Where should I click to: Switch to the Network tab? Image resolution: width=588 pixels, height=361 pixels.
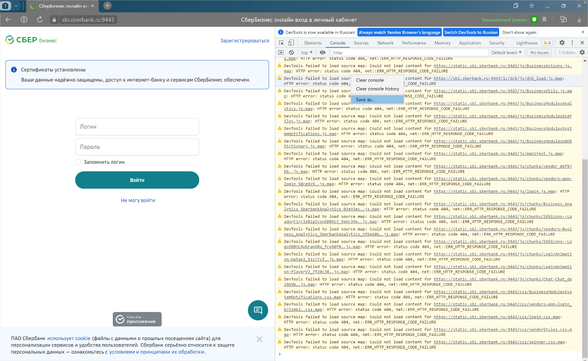[x=385, y=43]
